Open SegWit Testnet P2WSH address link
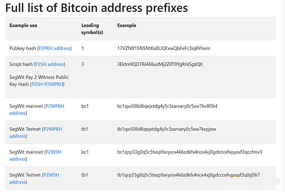285x192 pixels. click(x=34, y=179)
